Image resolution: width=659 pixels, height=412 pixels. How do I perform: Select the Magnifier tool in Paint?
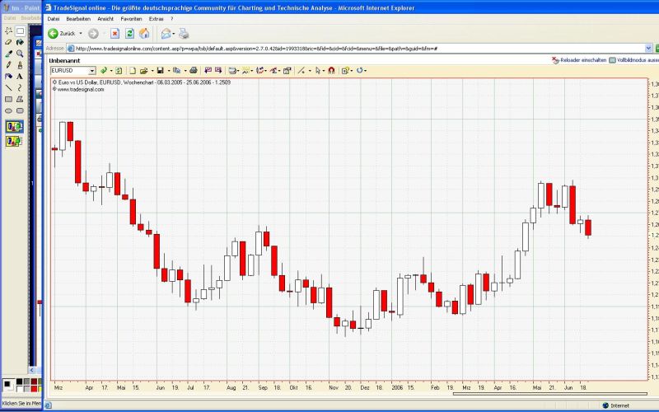20,54
